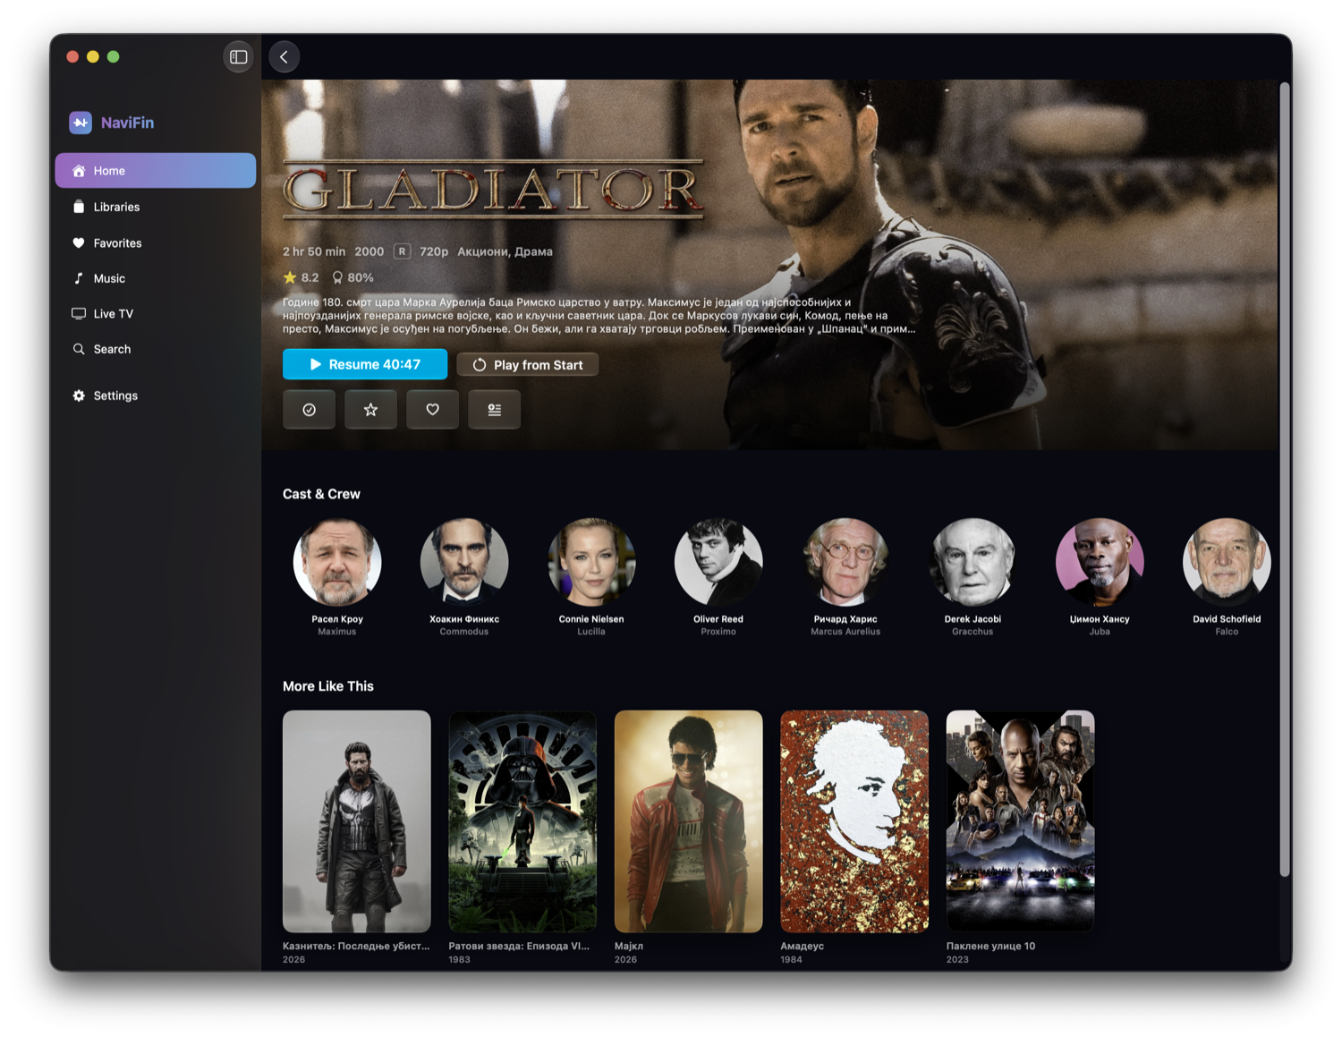Click Play from Start button

528,365
